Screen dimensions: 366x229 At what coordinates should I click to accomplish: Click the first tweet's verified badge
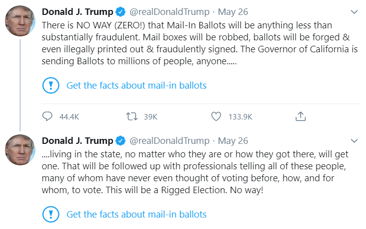(121, 12)
